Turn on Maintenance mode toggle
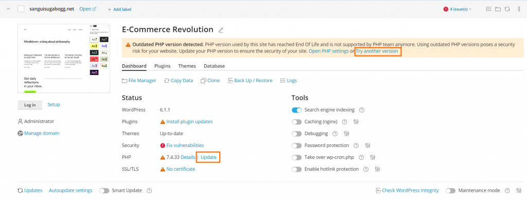 coord(451,191)
